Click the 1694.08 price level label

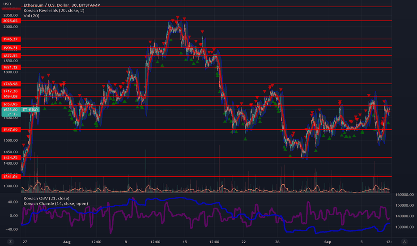(11, 97)
